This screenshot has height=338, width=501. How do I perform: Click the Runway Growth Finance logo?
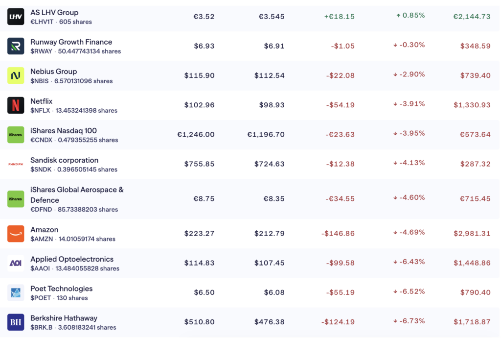coord(16,46)
